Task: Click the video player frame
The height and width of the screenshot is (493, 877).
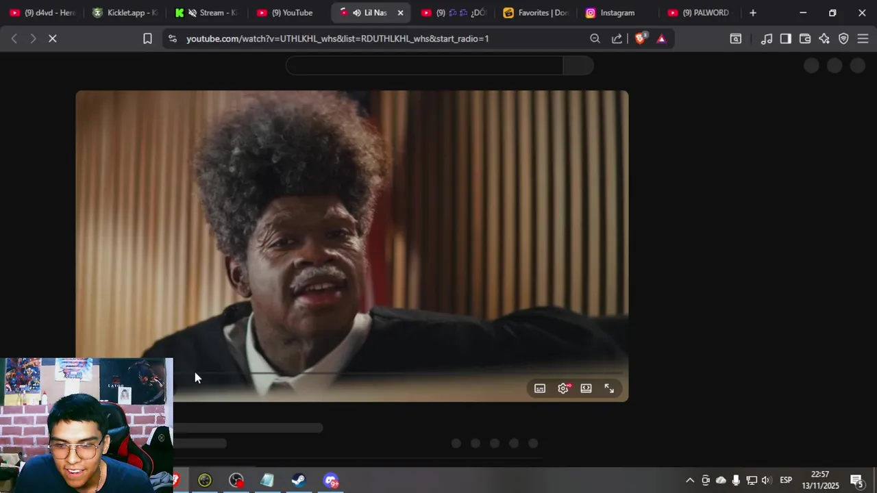Action: [351, 246]
